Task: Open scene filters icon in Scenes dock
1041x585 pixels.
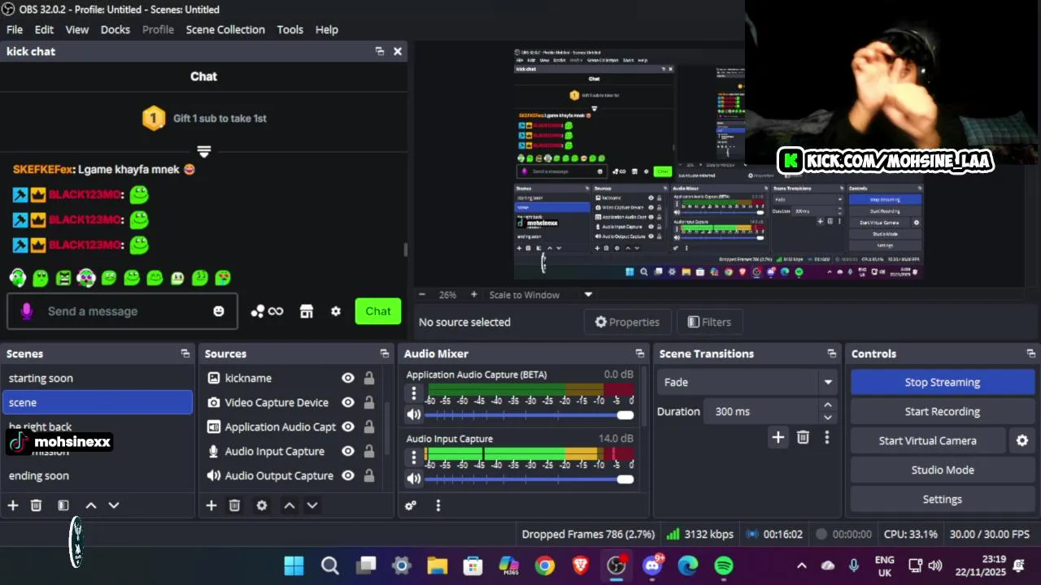Action: pyautogui.click(x=63, y=505)
